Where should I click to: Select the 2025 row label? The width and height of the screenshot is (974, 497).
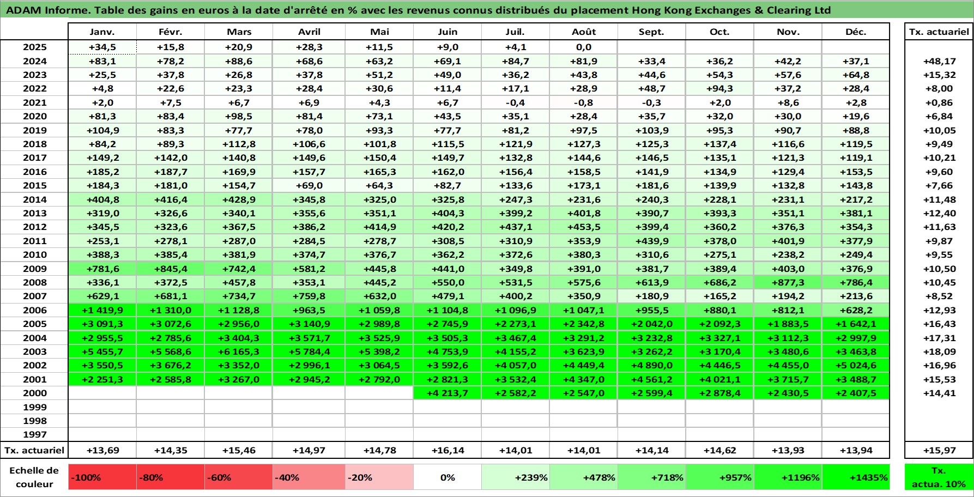click(34, 47)
